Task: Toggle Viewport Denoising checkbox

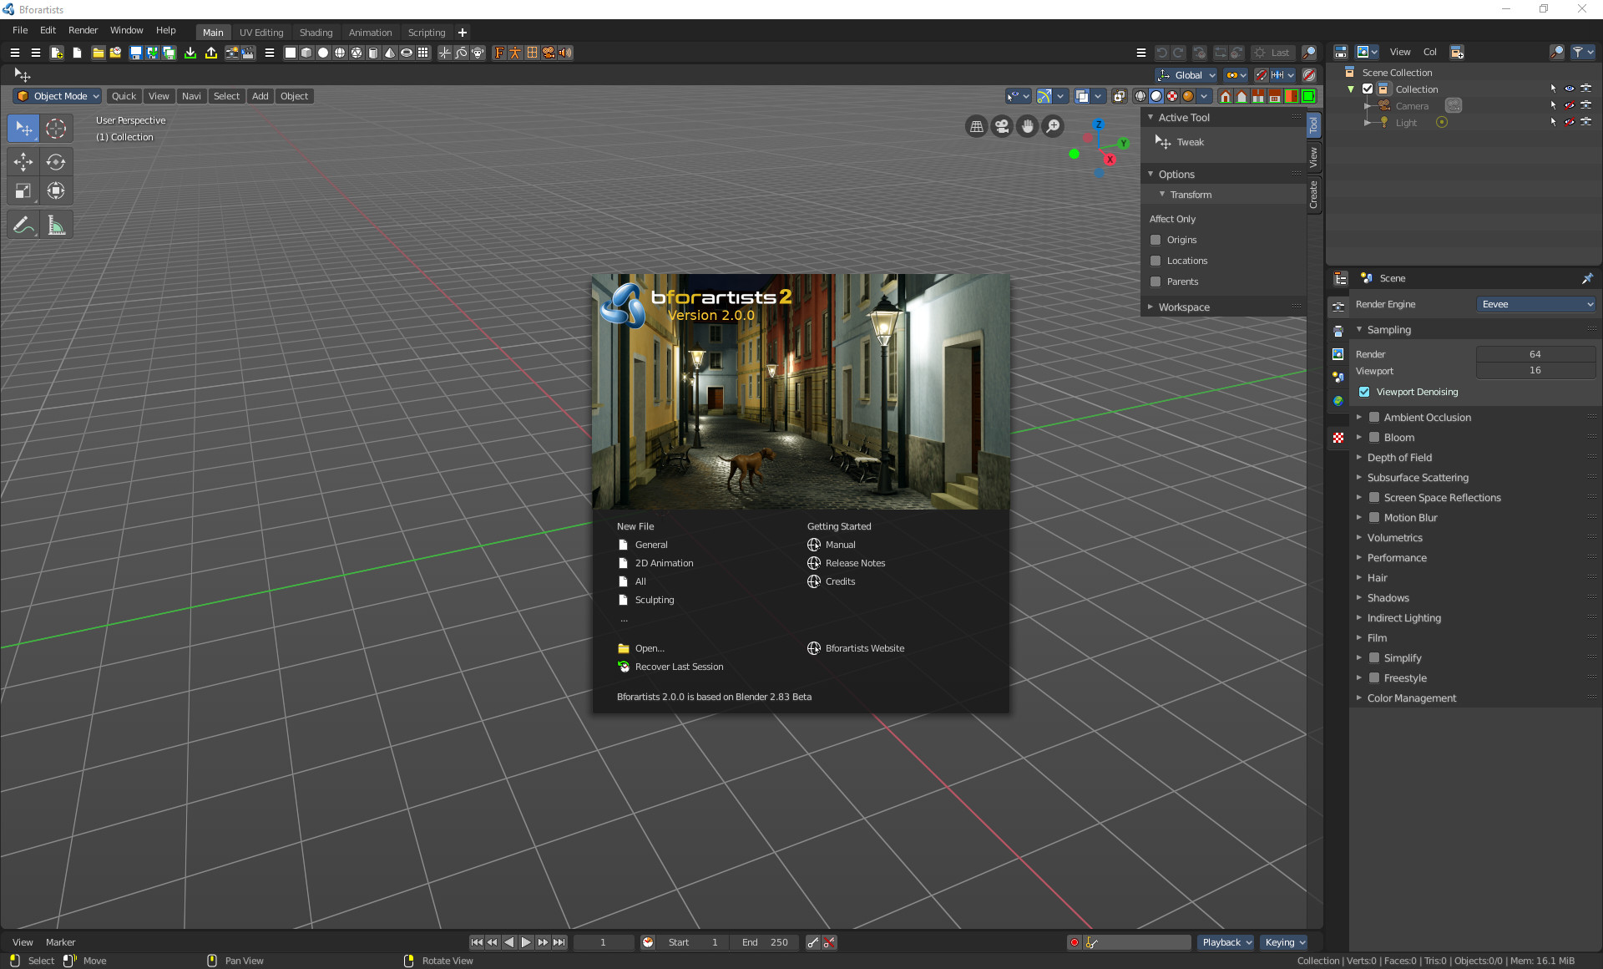Action: pos(1365,392)
